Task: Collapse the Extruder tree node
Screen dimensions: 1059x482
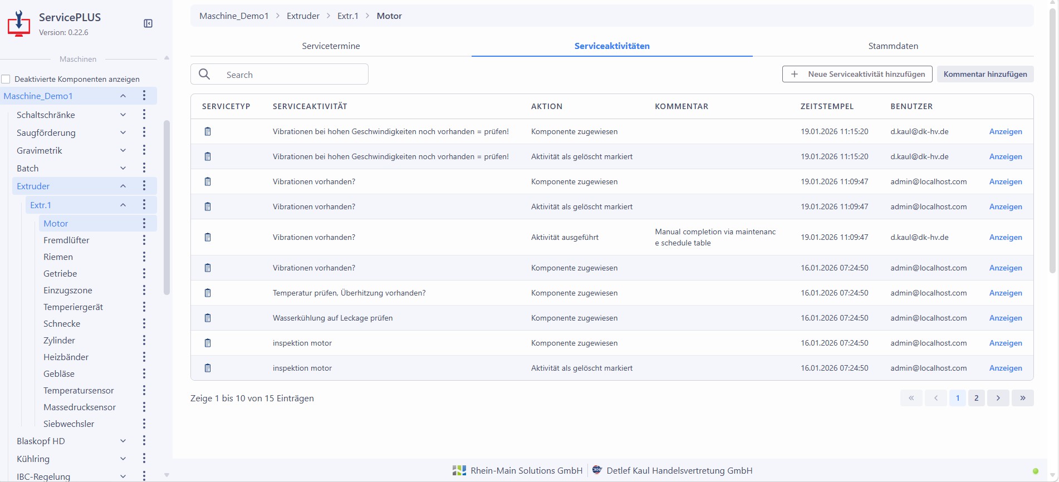Action: pos(123,186)
